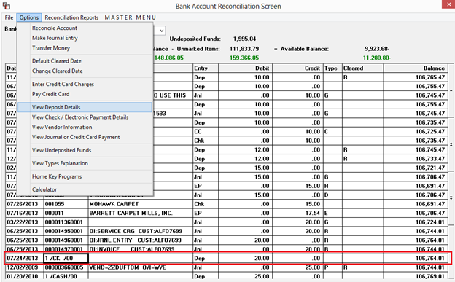Select Pay Credit Card
455x282 pixels.
[51, 94]
